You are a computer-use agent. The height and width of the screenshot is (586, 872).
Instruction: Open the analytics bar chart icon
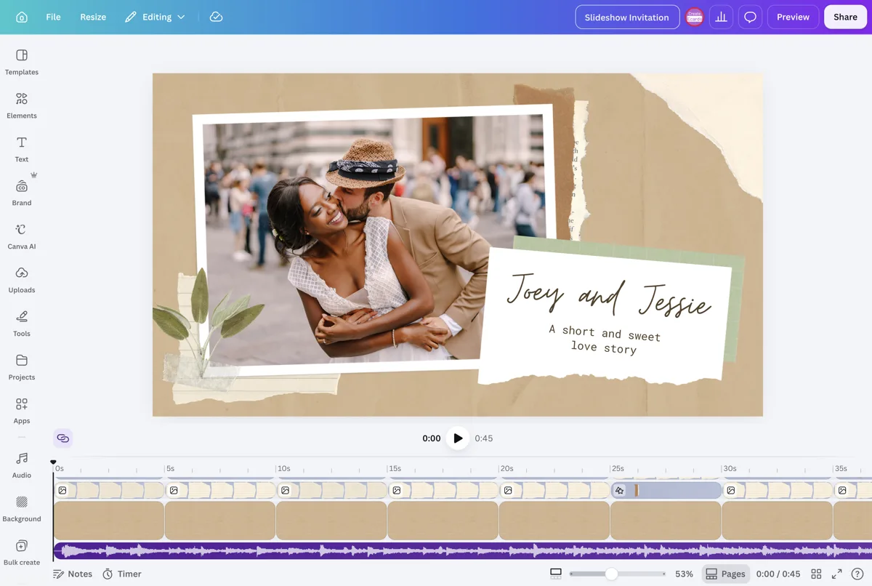721,17
